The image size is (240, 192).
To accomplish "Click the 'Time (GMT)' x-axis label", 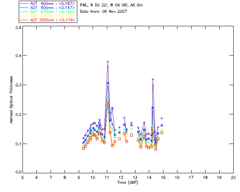I will pyautogui.click(x=127, y=182).
